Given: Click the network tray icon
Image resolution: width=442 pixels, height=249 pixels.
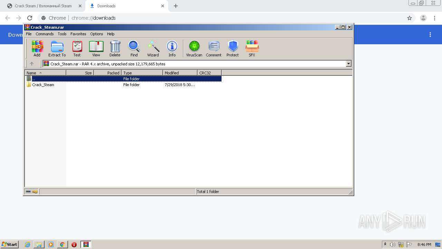Looking at the screenshot, I should 401,245.
